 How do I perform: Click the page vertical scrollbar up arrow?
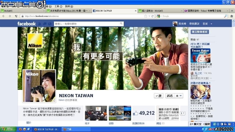coord(234,21)
